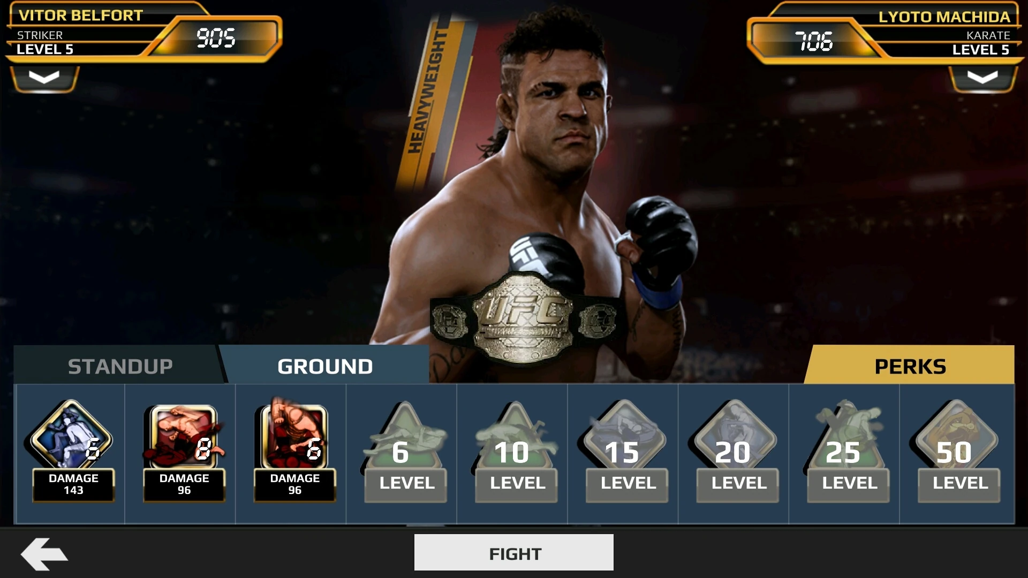Image resolution: width=1028 pixels, height=578 pixels.
Task: Go back with the arrow button
Action: coord(44,553)
